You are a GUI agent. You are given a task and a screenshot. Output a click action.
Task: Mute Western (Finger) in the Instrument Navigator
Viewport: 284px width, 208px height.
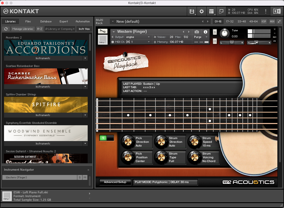coord(85,178)
